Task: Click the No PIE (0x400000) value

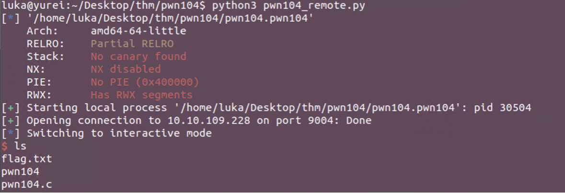Action: point(145,82)
